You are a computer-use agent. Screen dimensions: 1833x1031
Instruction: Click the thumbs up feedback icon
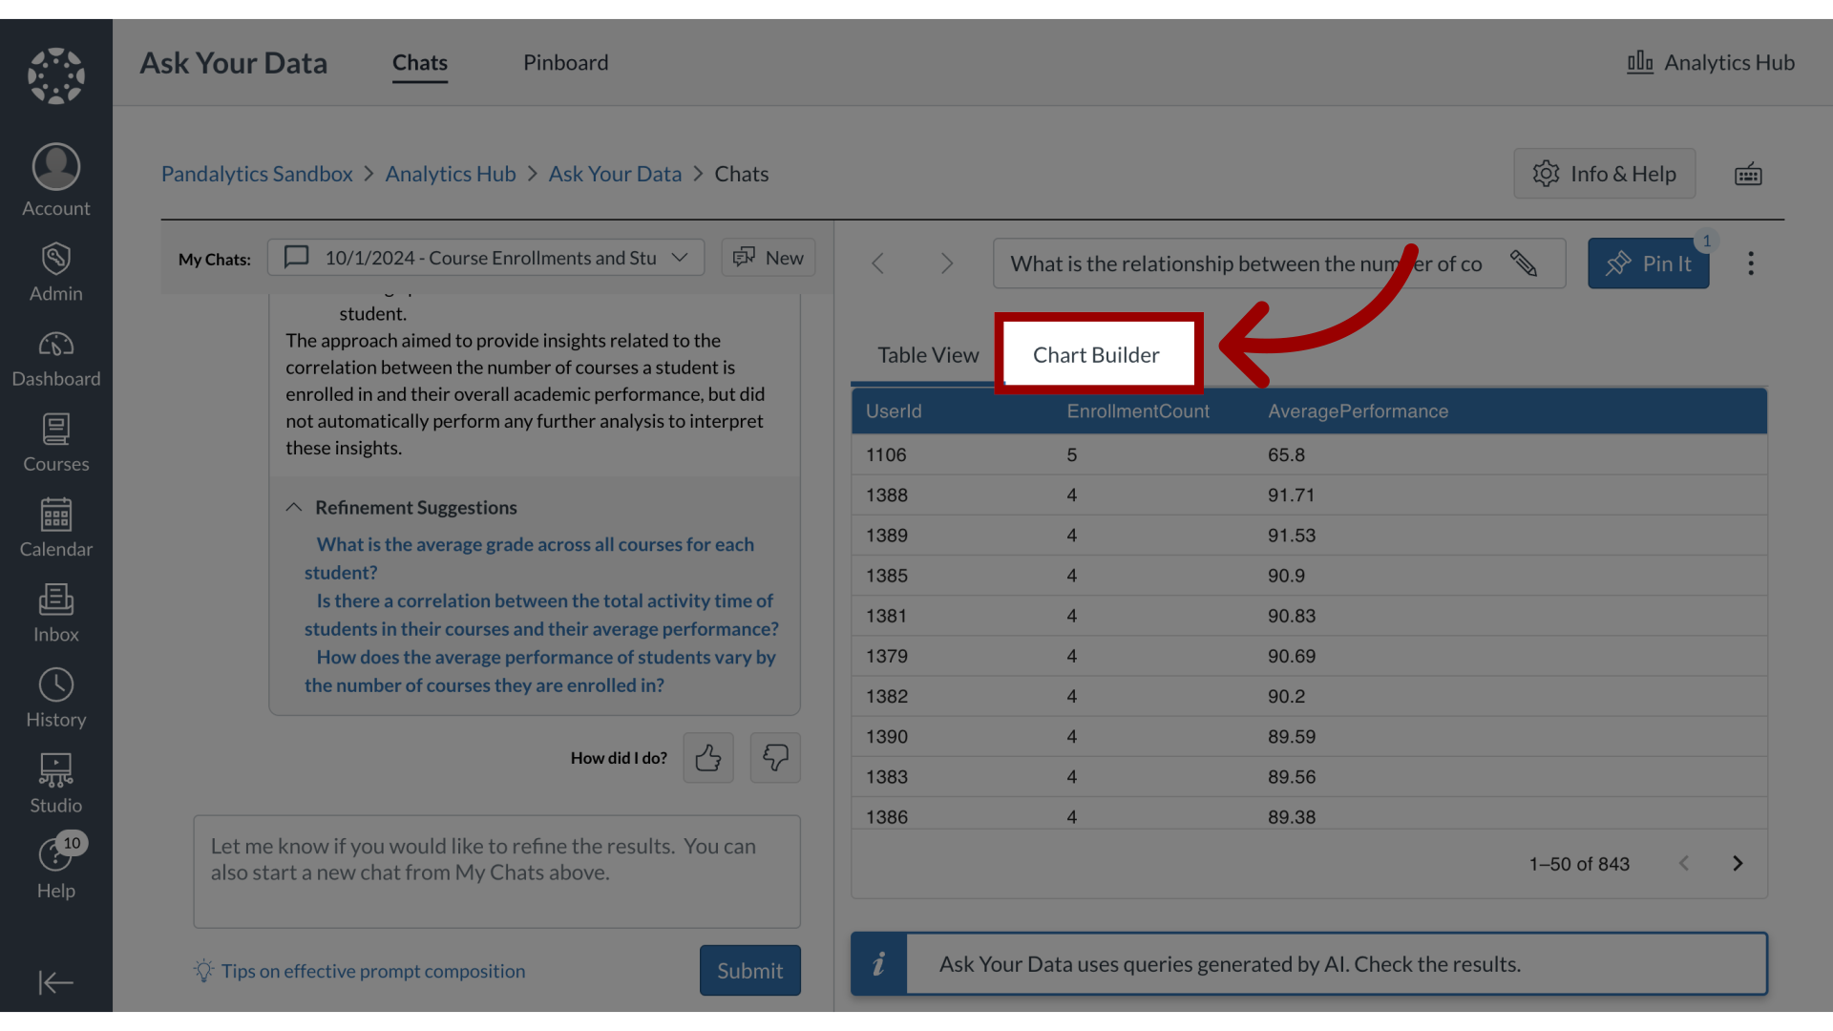707,757
